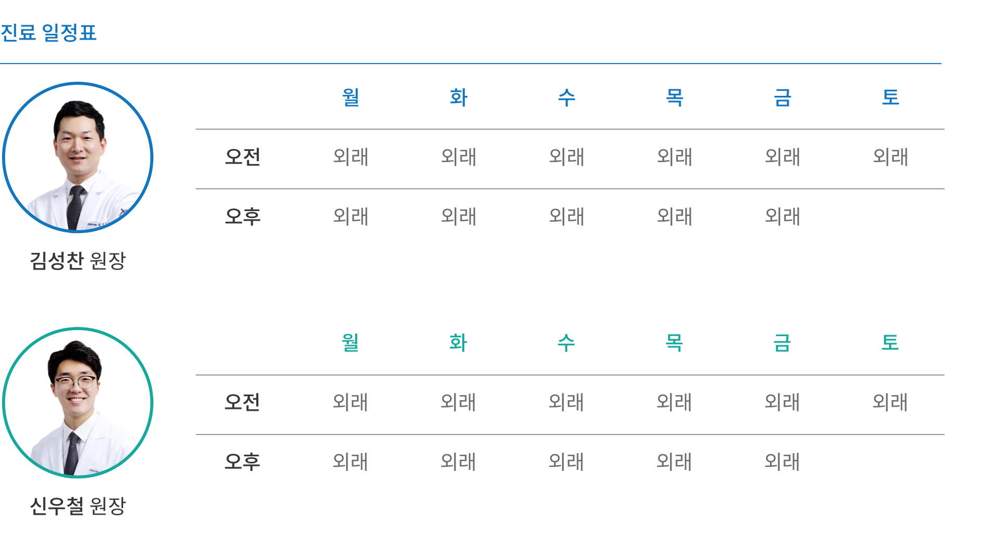Image resolution: width=999 pixels, height=538 pixels.
Task: Click 신우철 원장's profile photo
Action: pyautogui.click(x=78, y=402)
